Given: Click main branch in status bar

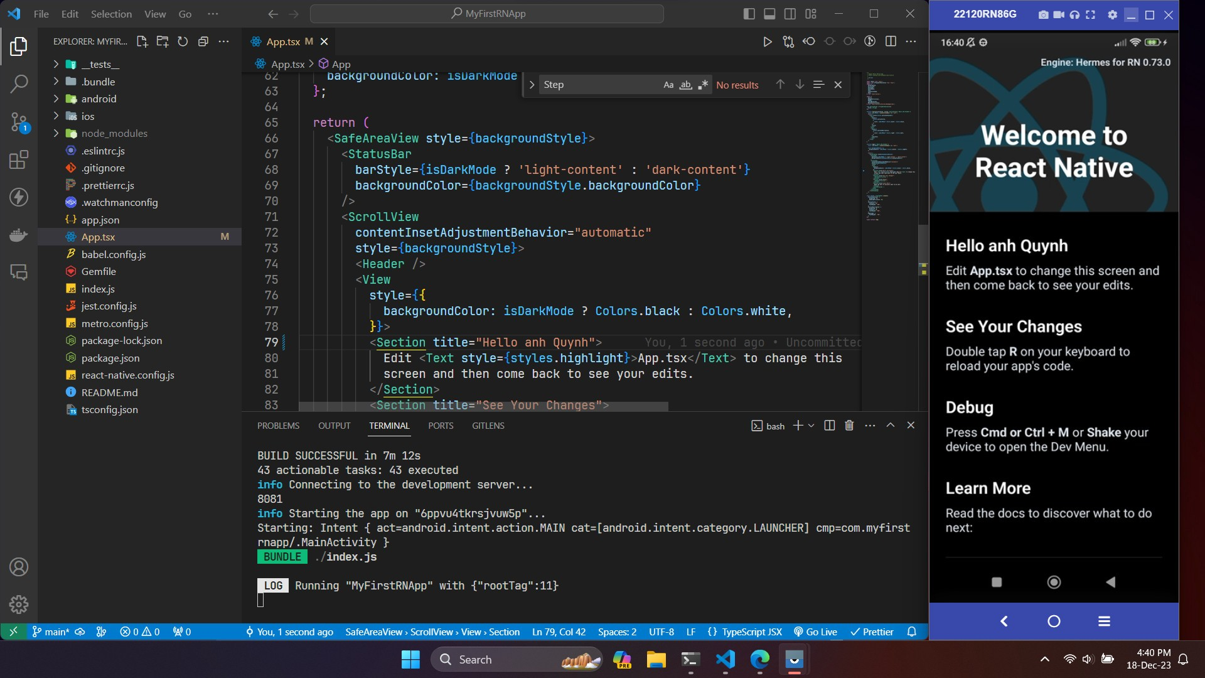Looking at the screenshot, I should point(51,632).
